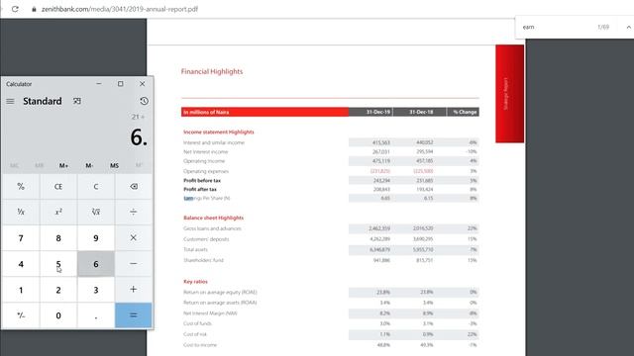Image resolution: width=634 pixels, height=356 pixels.
Task: Close the Calculator window
Action: (142, 84)
